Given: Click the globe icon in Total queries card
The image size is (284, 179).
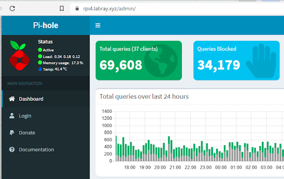Looking at the screenshot, I should pos(161,60).
